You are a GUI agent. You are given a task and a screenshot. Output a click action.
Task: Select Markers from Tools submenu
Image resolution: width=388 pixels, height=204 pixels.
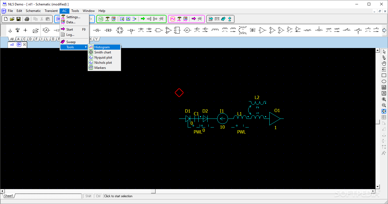coord(104,68)
